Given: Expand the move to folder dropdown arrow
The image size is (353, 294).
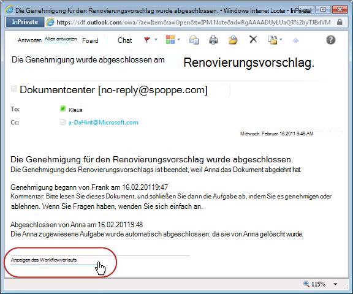Looking at the screenshot, I should click(x=281, y=40).
